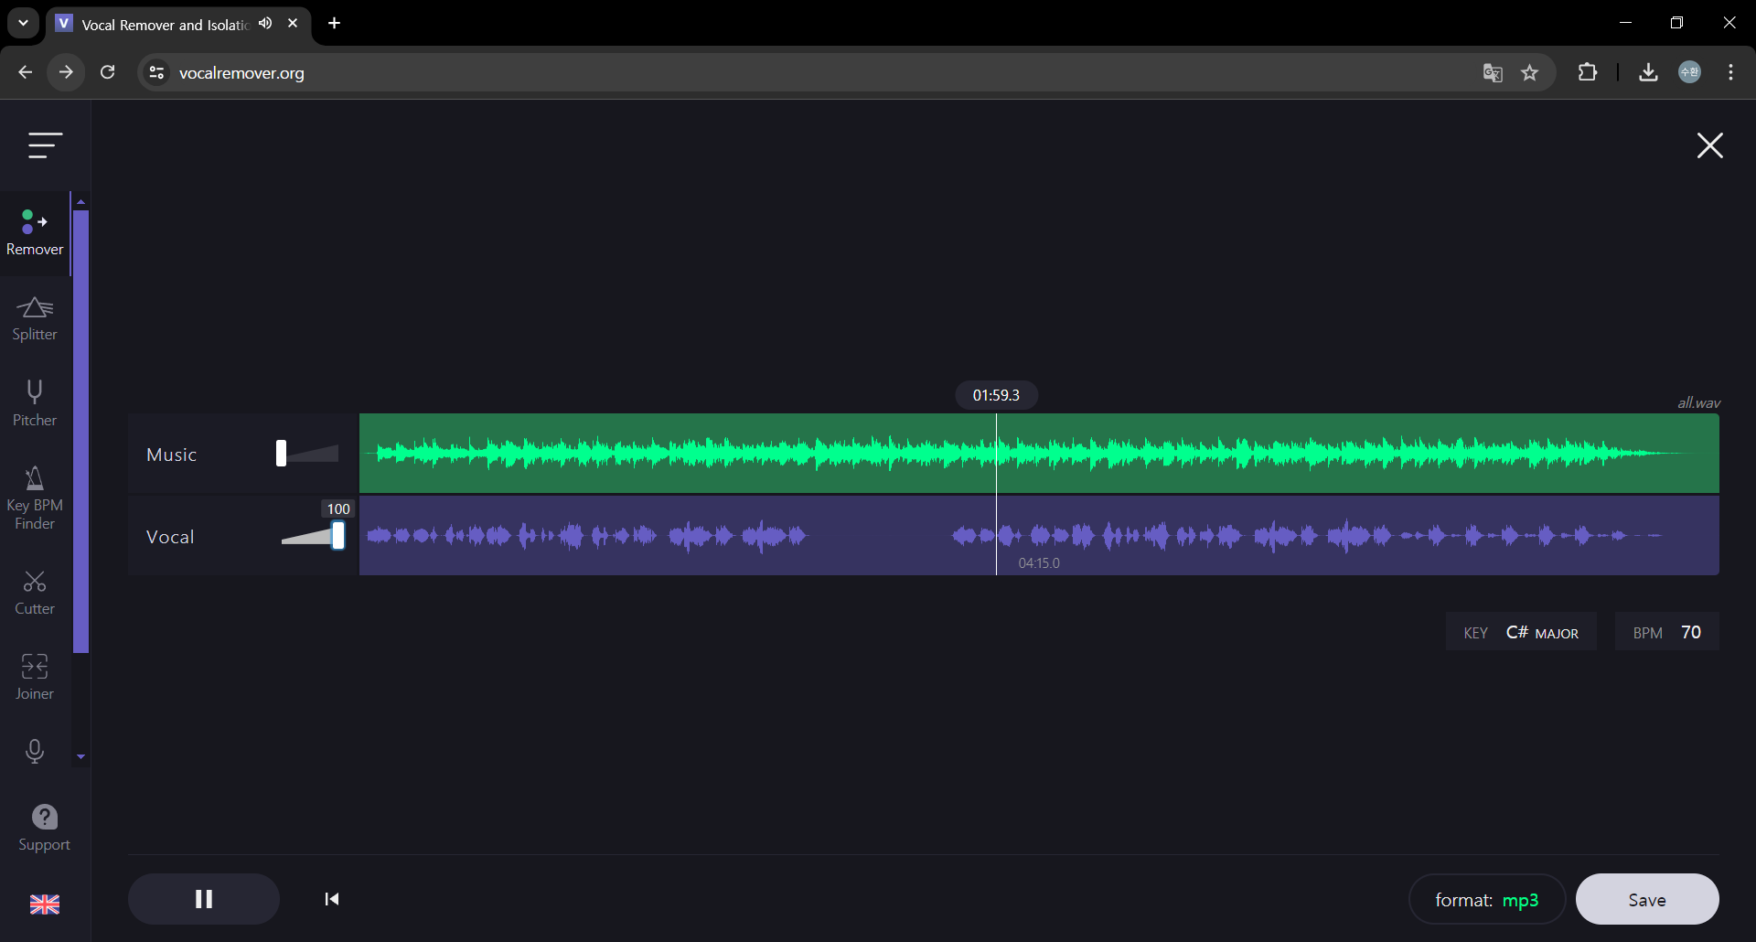Select the Remover tab in sidebar
1756x942 pixels.
[x=35, y=233]
